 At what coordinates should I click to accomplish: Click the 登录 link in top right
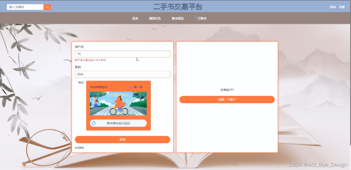pyautogui.click(x=333, y=7)
